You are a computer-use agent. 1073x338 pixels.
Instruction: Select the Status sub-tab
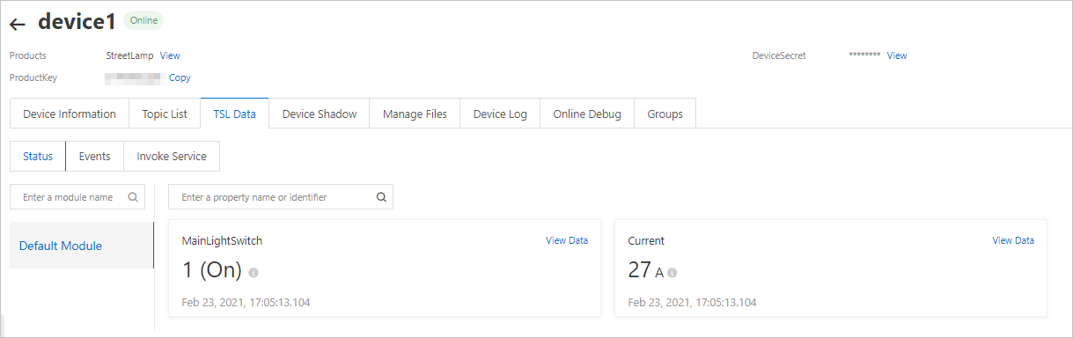(x=38, y=156)
